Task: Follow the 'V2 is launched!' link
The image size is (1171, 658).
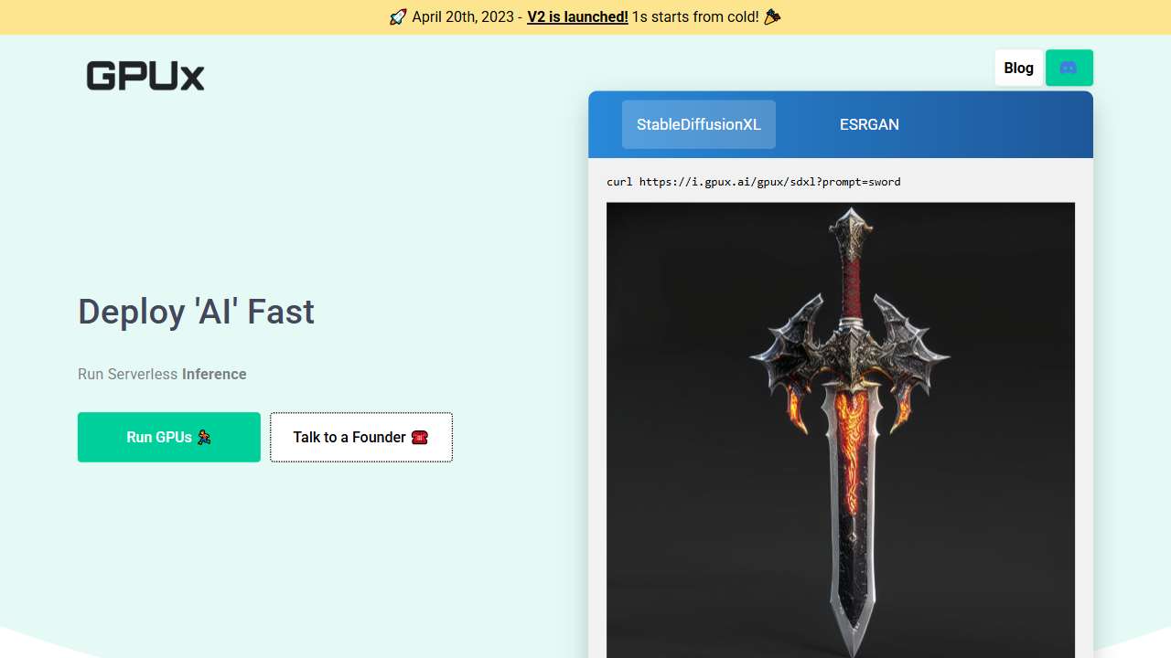Action: coord(577,17)
